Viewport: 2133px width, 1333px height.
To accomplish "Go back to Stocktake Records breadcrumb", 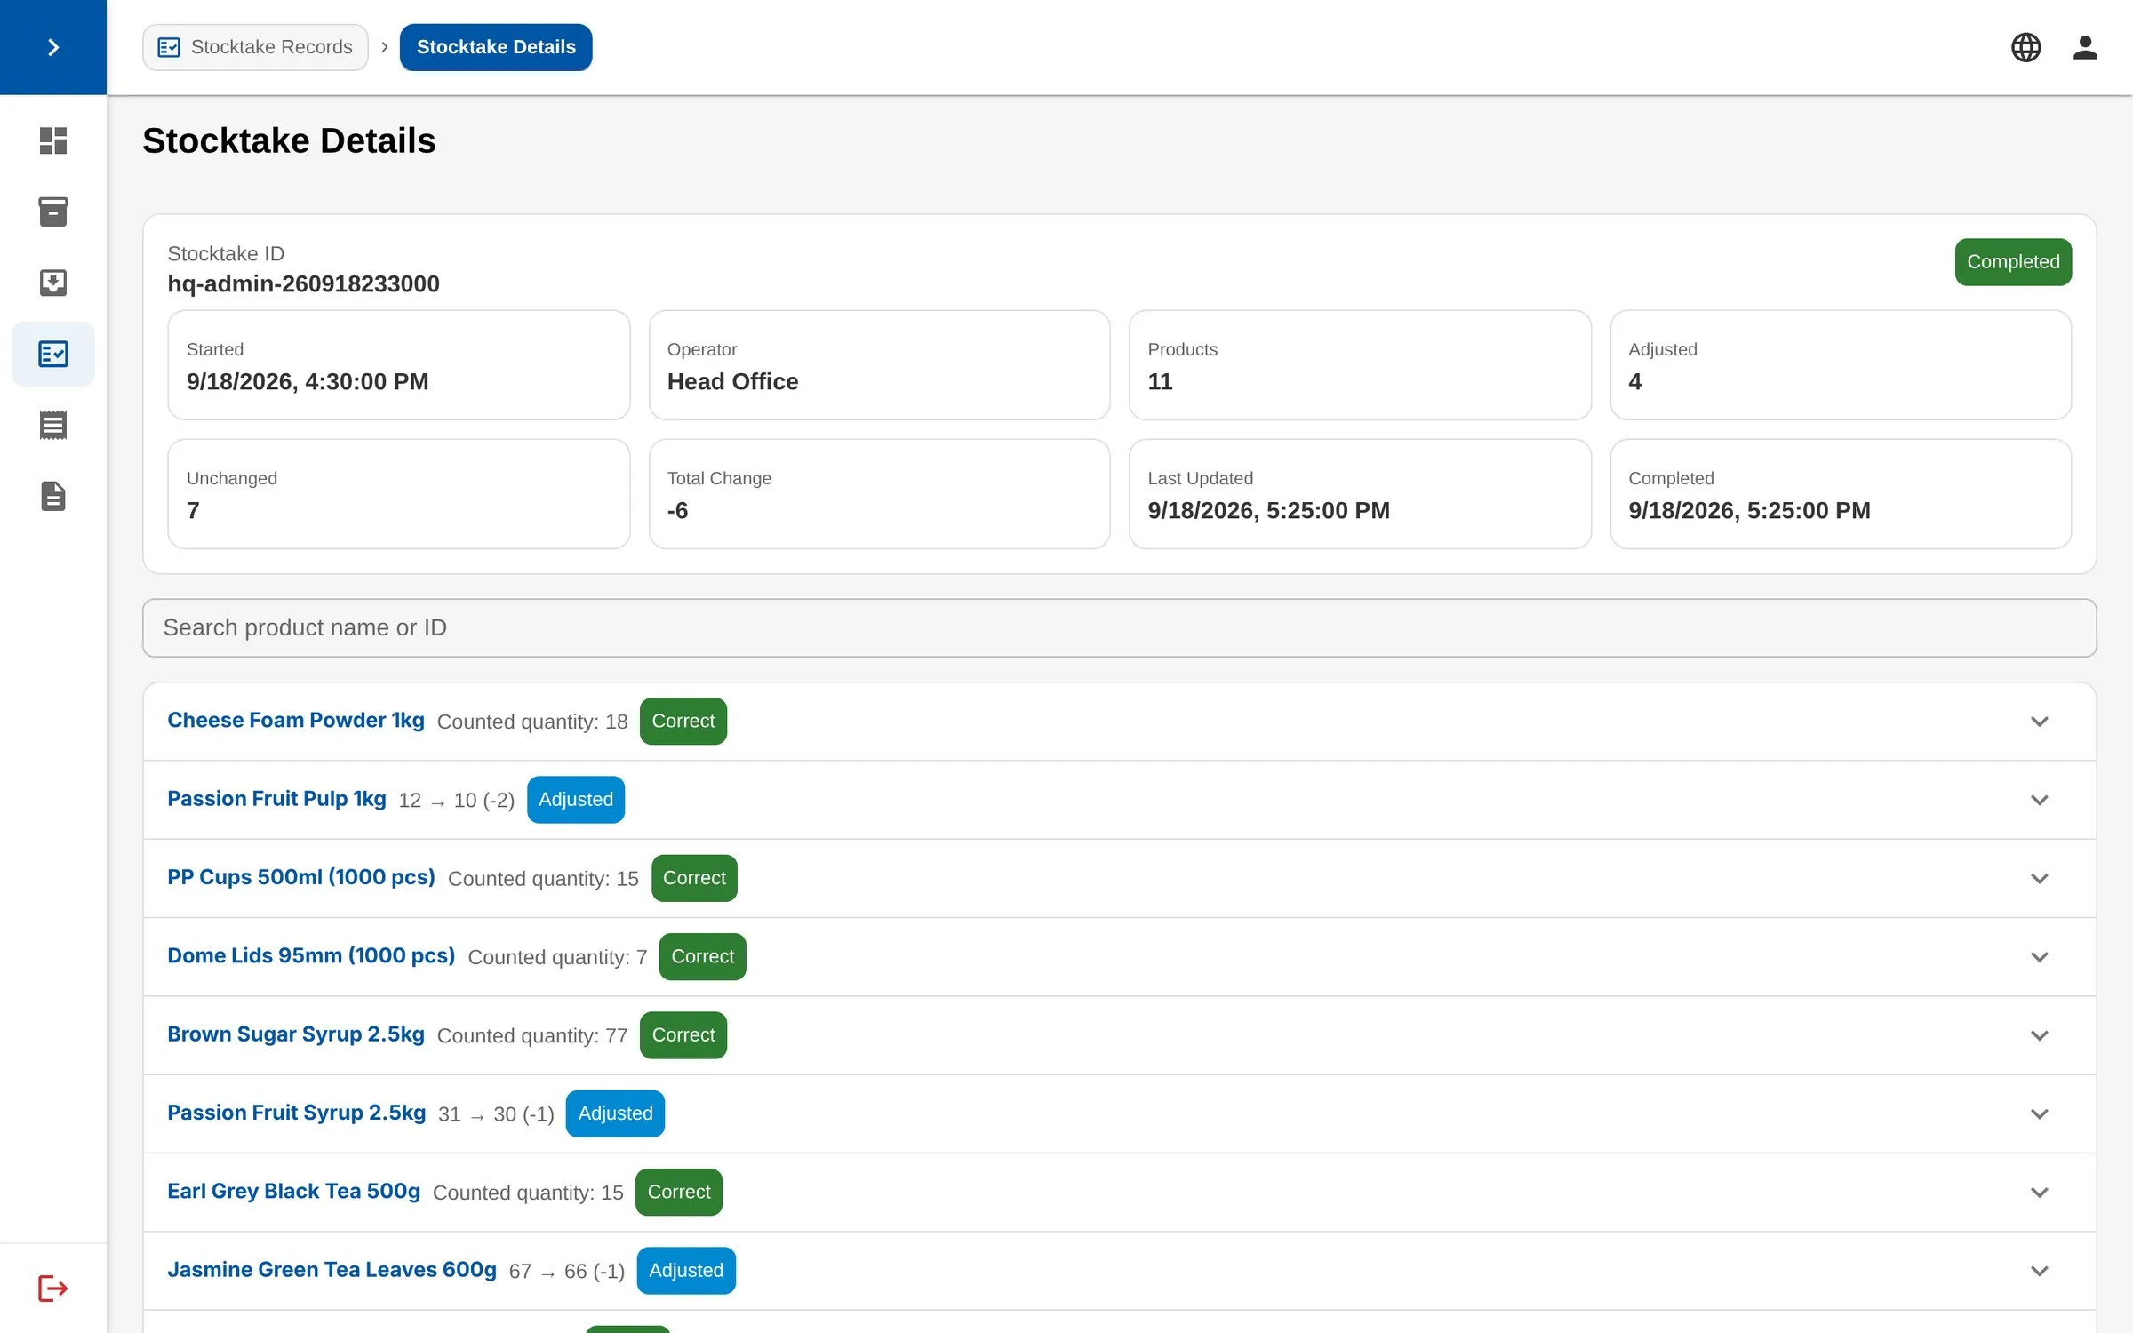I will click(x=255, y=47).
